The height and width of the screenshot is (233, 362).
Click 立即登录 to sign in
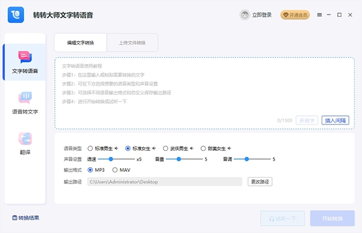pos(262,15)
